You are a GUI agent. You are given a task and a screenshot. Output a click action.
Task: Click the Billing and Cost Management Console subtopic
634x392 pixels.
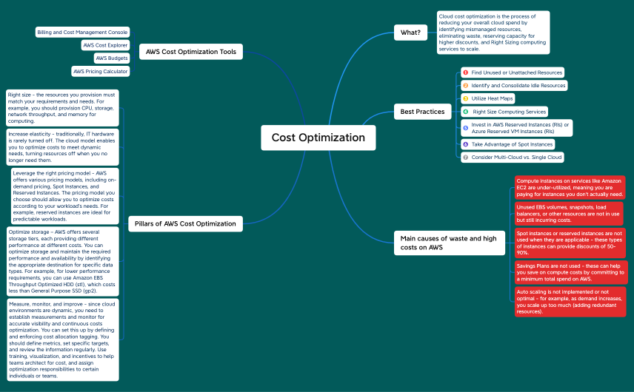[x=82, y=32]
